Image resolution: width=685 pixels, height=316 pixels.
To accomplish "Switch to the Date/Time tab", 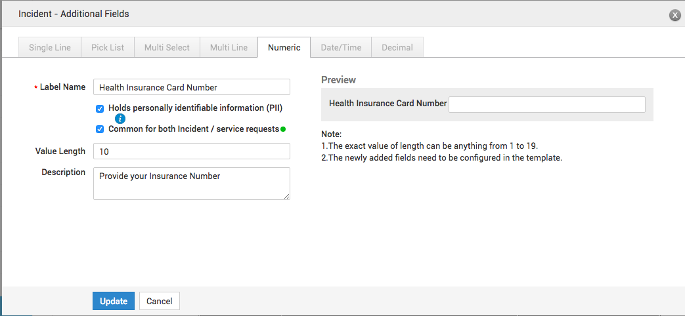I will coord(341,47).
